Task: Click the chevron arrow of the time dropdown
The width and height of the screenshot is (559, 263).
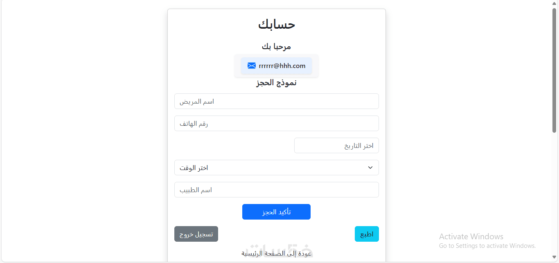Action: click(370, 168)
